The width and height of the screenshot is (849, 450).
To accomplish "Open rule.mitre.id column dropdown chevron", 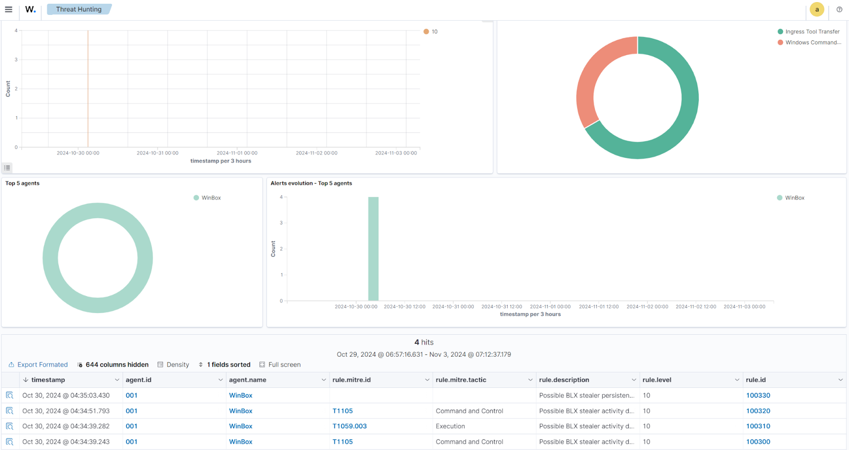I will 427,380.
